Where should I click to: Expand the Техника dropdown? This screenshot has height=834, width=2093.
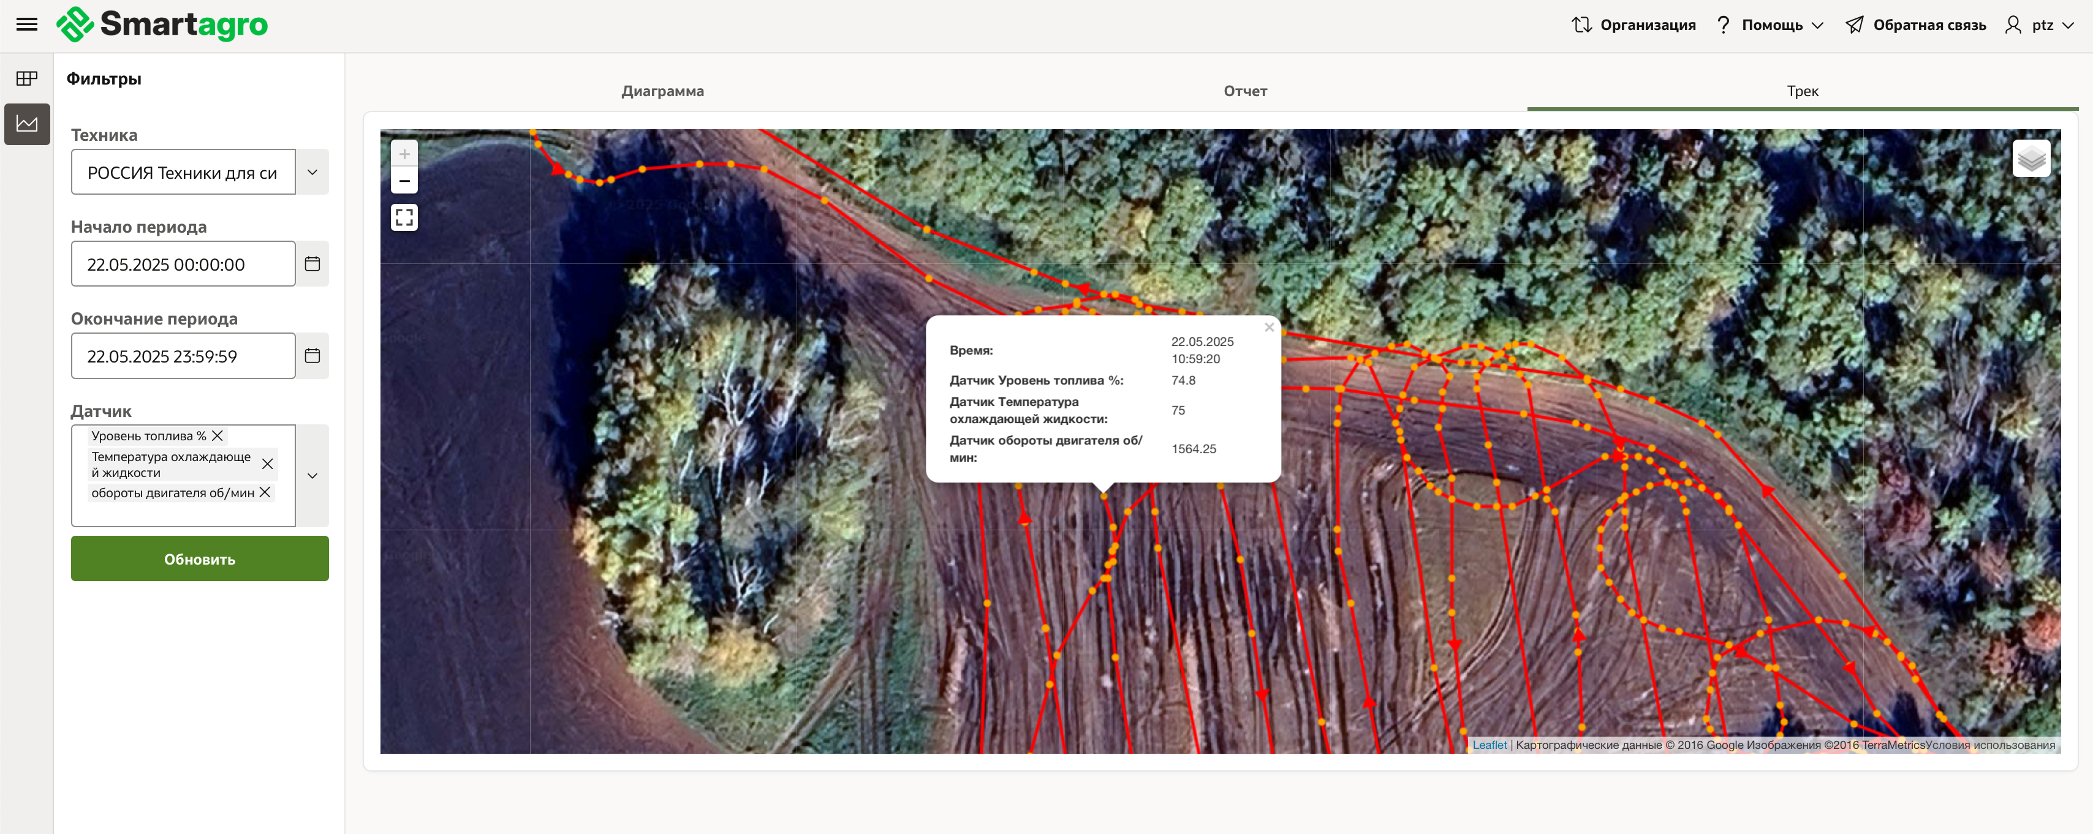tap(312, 172)
